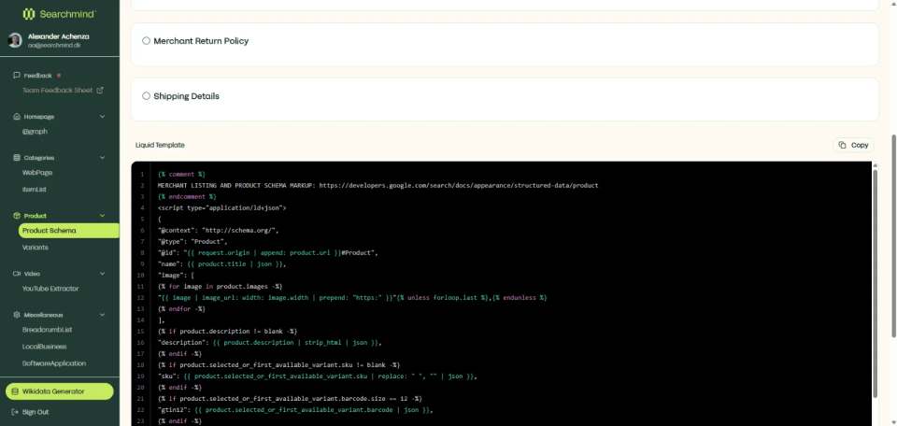Select the Shipping Details radio button
This screenshot has width=897, height=426.
point(146,96)
